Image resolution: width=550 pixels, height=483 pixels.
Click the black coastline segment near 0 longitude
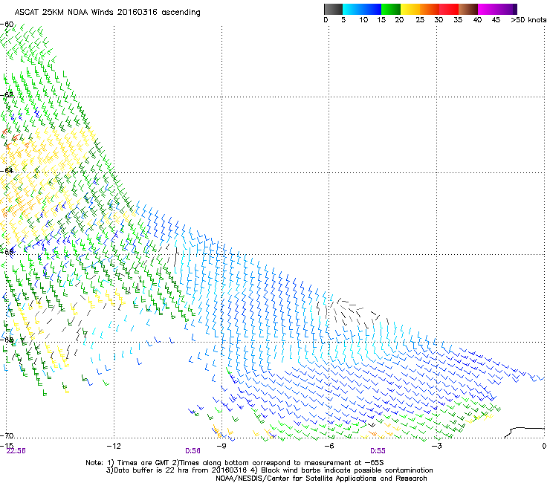(524, 432)
